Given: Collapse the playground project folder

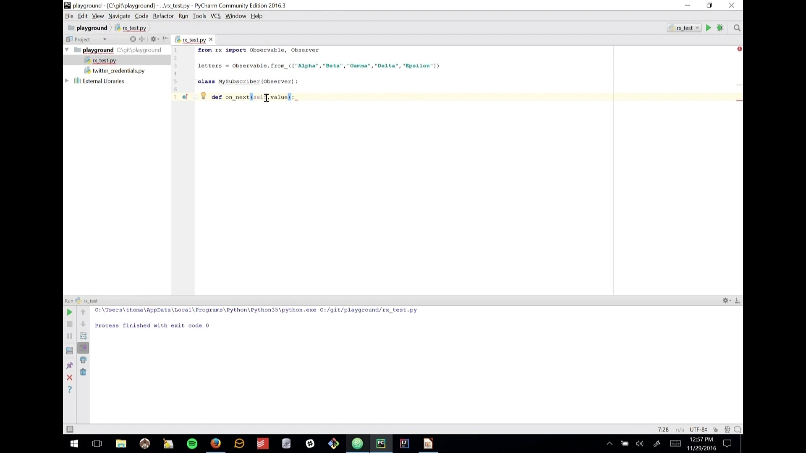Looking at the screenshot, I should coord(67,49).
